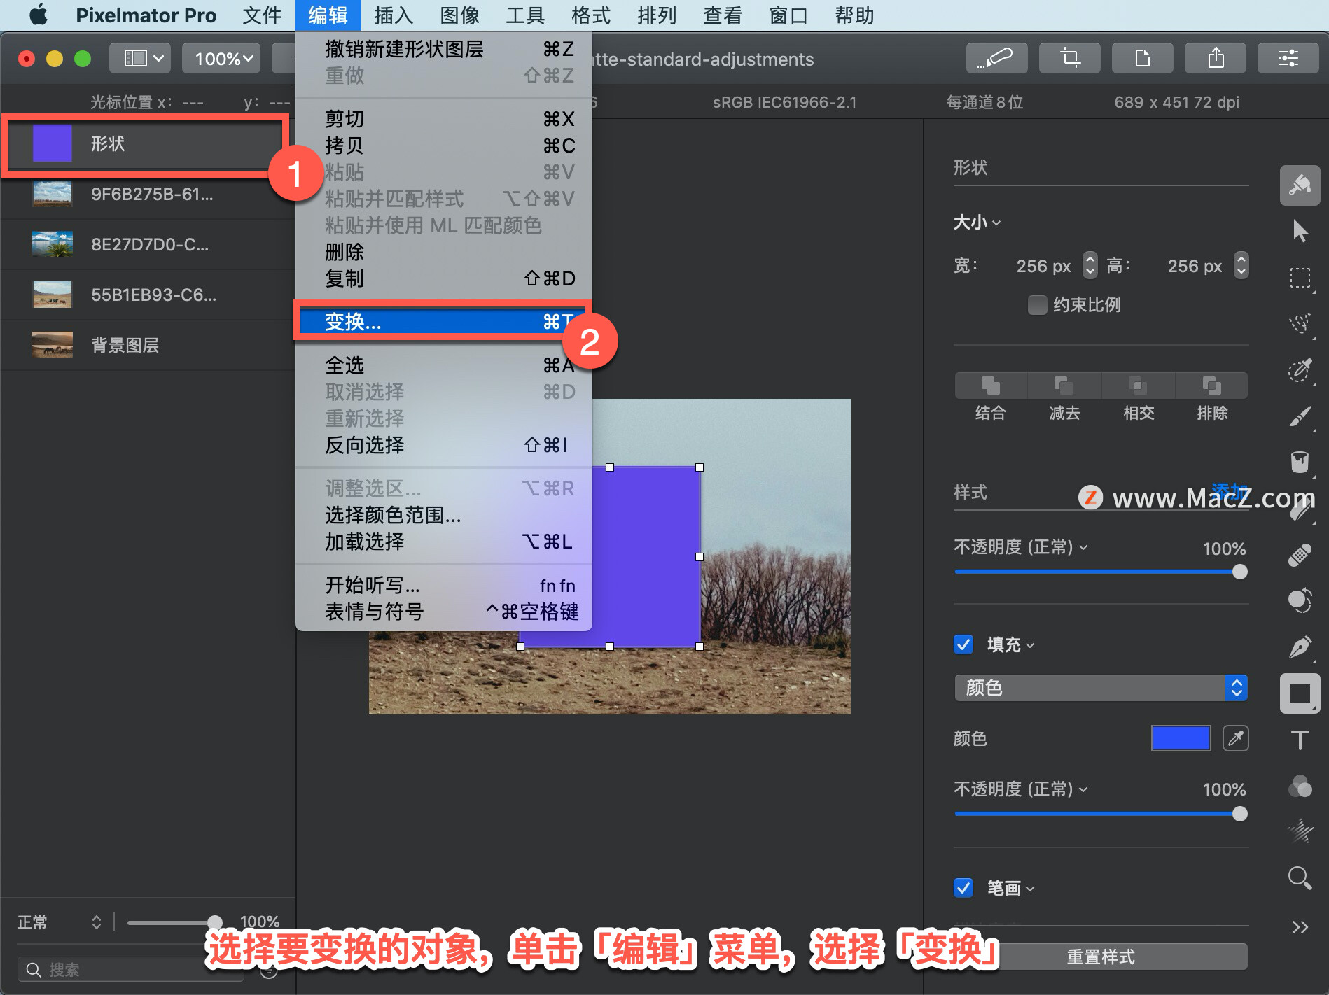The height and width of the screenshot is (995, 1329).
Task: Select the 8E27D7D0-C... layer
Action: pos(147,244)
